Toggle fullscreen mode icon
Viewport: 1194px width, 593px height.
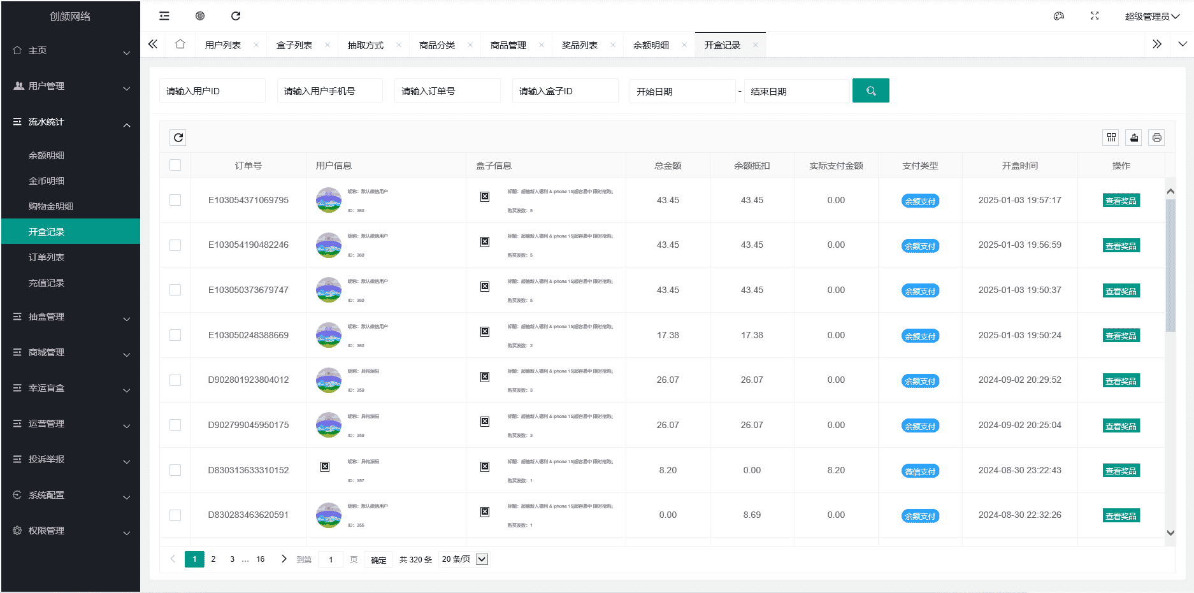point(1095,16)
